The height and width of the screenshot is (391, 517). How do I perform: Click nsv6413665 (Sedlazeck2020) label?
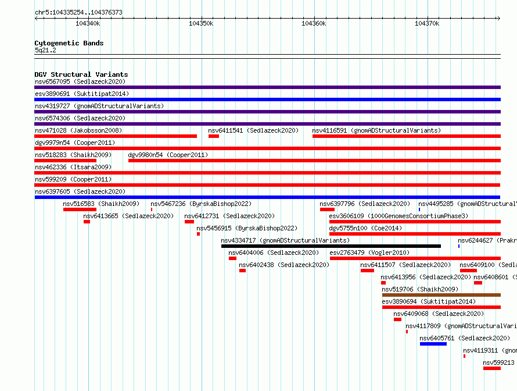128,216
